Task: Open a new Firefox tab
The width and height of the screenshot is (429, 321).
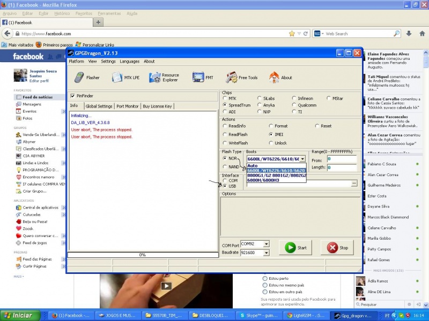Action: (x=98, y=22)
